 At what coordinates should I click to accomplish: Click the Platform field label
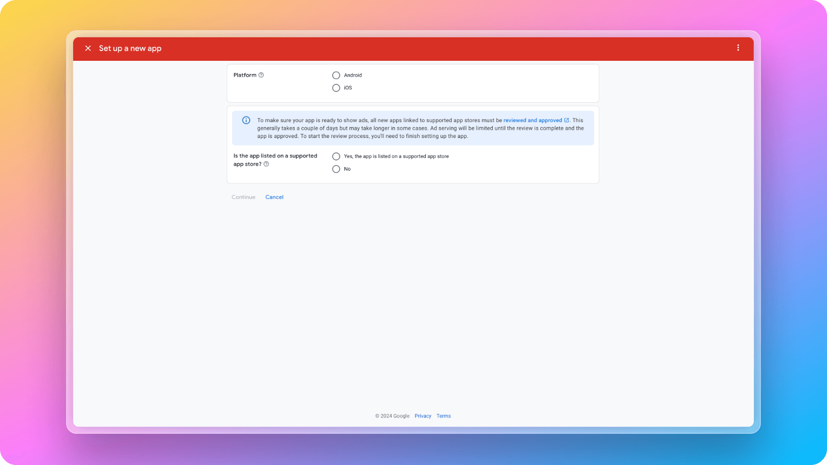245,75
